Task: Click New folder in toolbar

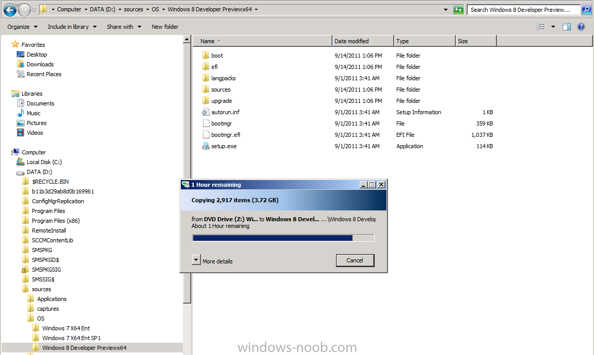Action: click(165, 27)
